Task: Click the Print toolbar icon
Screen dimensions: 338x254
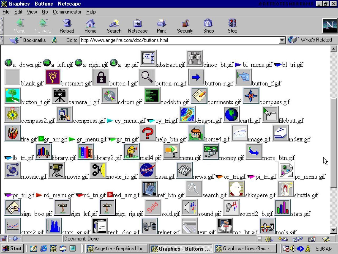Action: tap(161, 24)
